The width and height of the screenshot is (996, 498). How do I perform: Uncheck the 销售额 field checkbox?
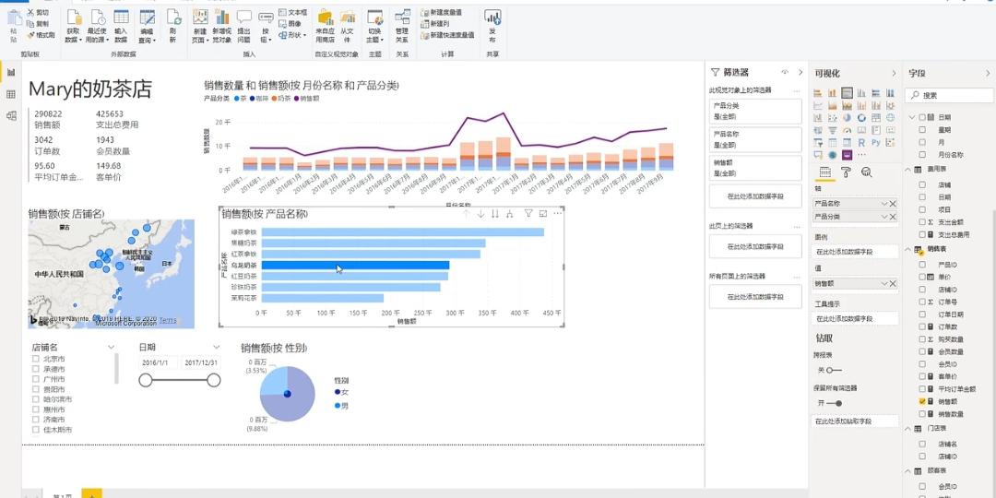(x=922, y=402)
